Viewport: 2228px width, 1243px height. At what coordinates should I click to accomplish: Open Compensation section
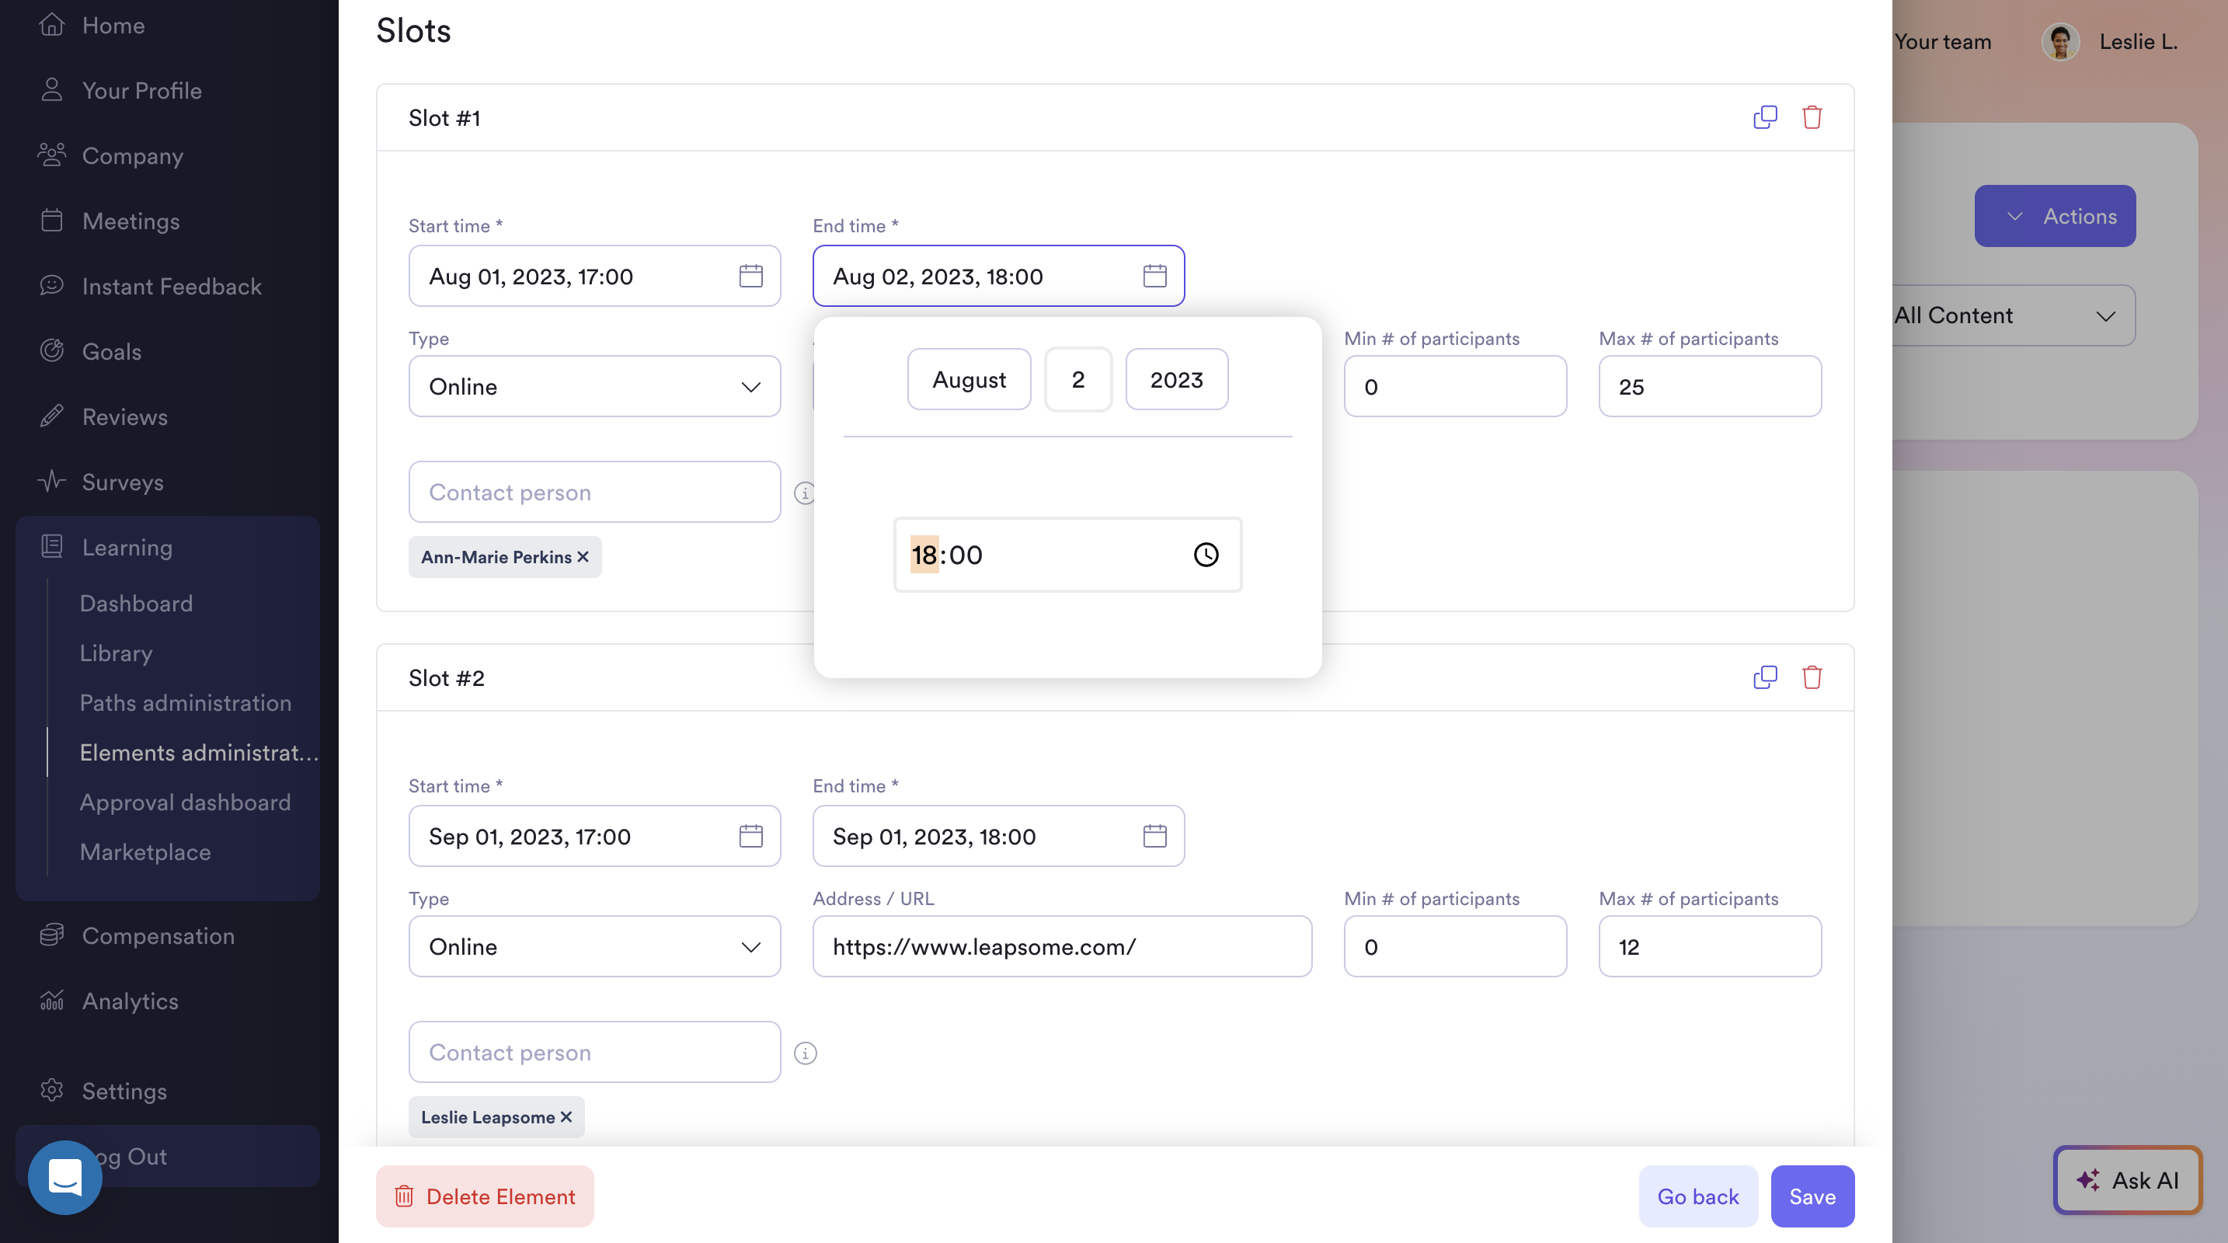[137, 936]
